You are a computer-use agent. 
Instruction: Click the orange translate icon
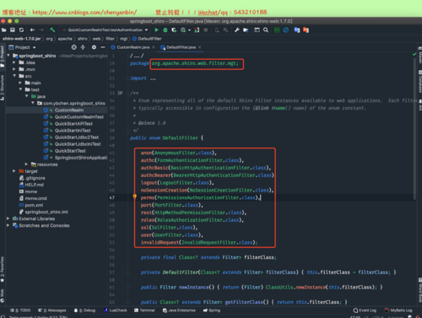306,30
